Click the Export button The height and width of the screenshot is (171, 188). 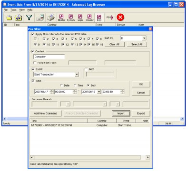141,114
